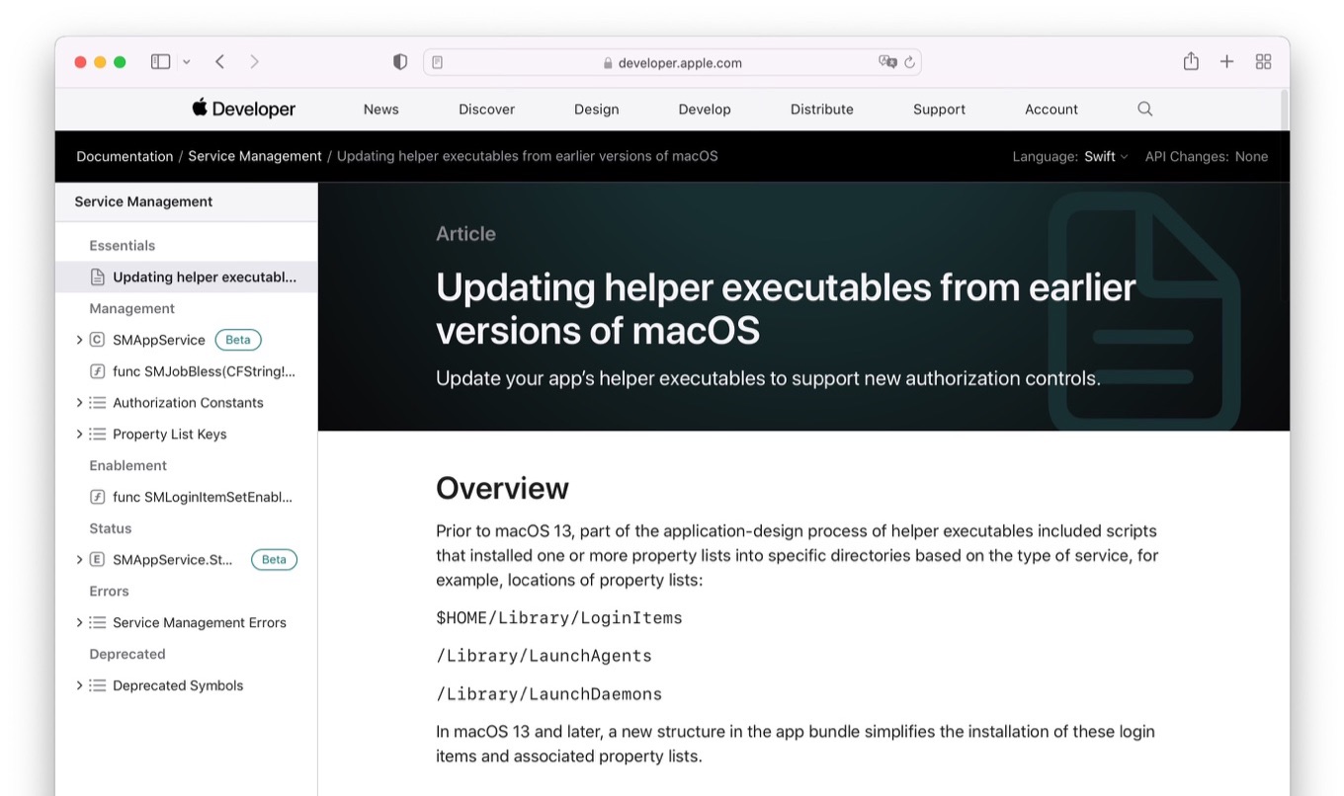Screen dimensions: 1344x796
Task: Open the Language Swift dropdown
Action: point(1105,157)
